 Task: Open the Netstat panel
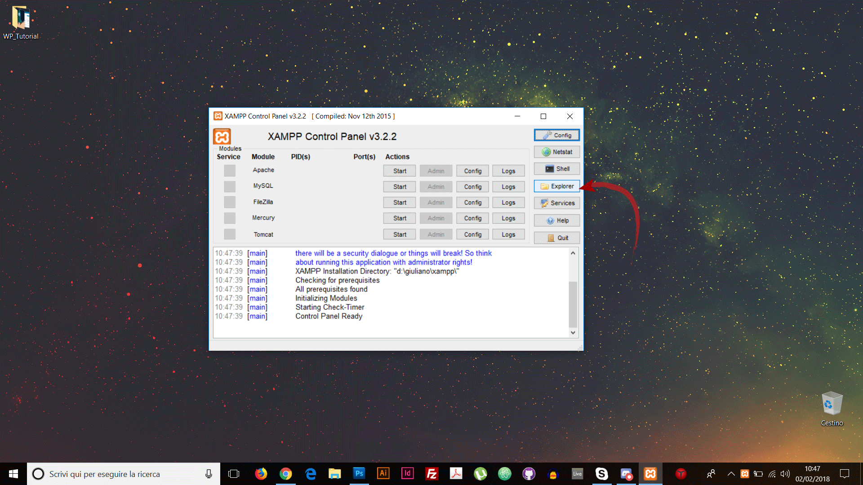[557, 152]
